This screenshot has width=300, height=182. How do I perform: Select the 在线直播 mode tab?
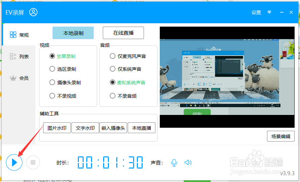pos(123,33)
